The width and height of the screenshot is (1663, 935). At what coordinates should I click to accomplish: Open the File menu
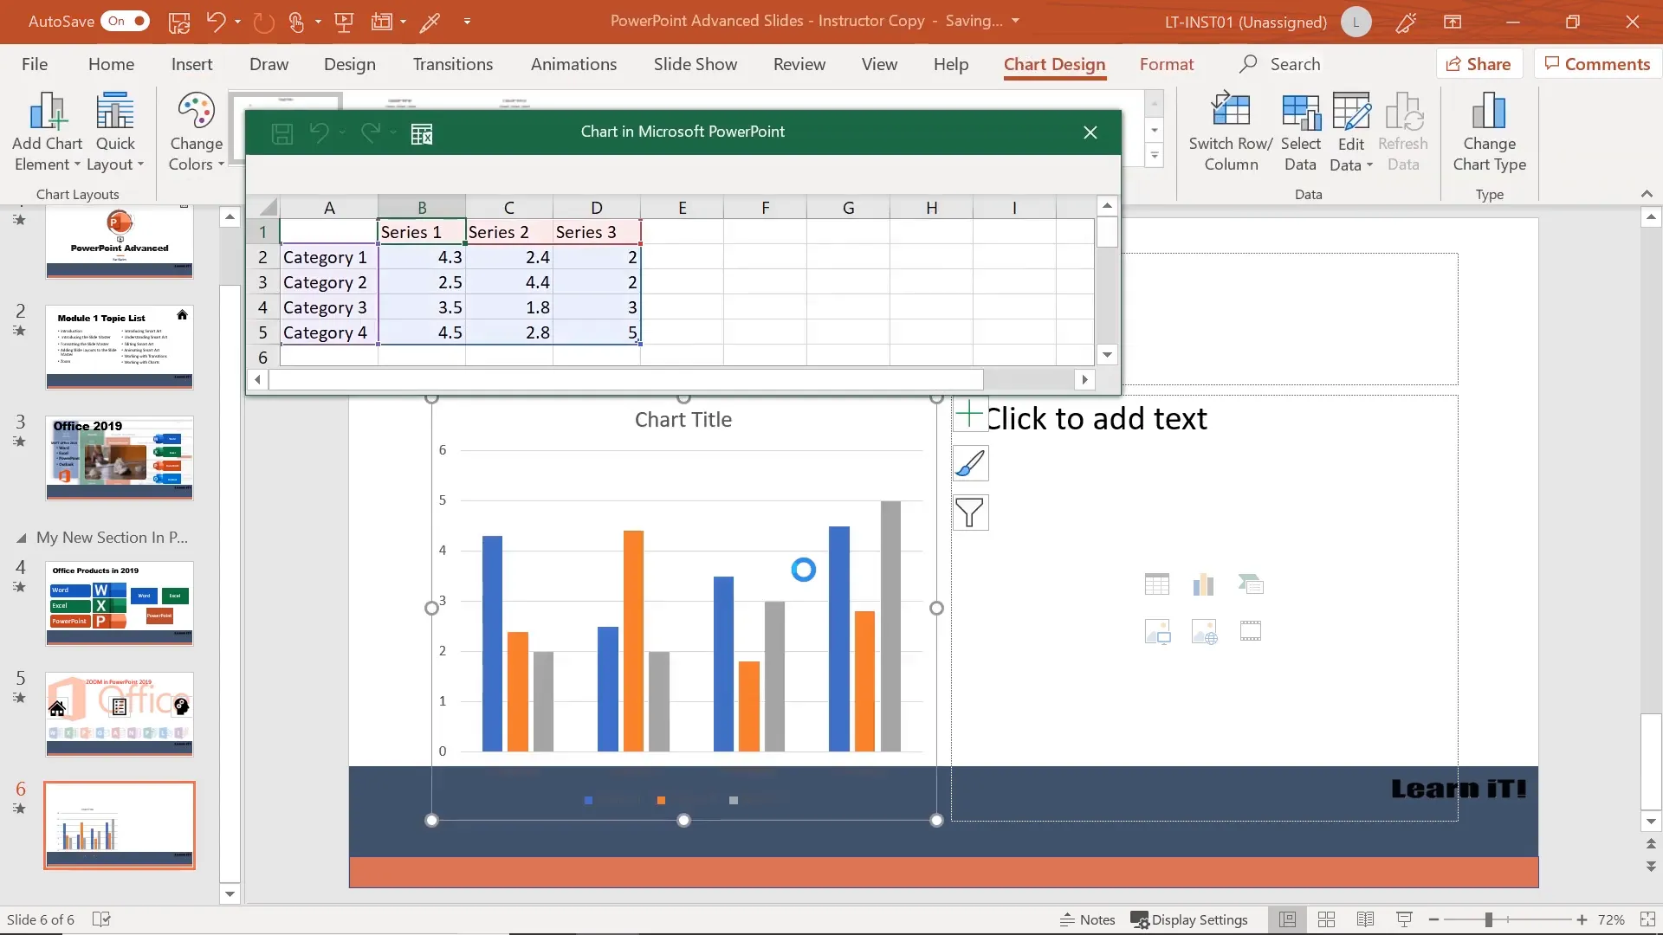click(x=35, y=64)
